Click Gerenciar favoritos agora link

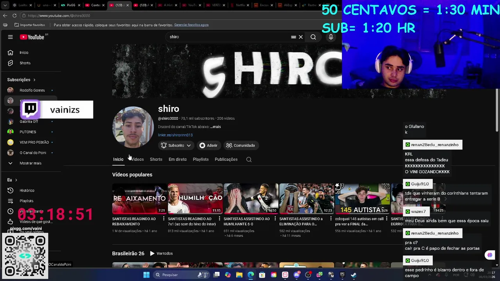(191, 25)
